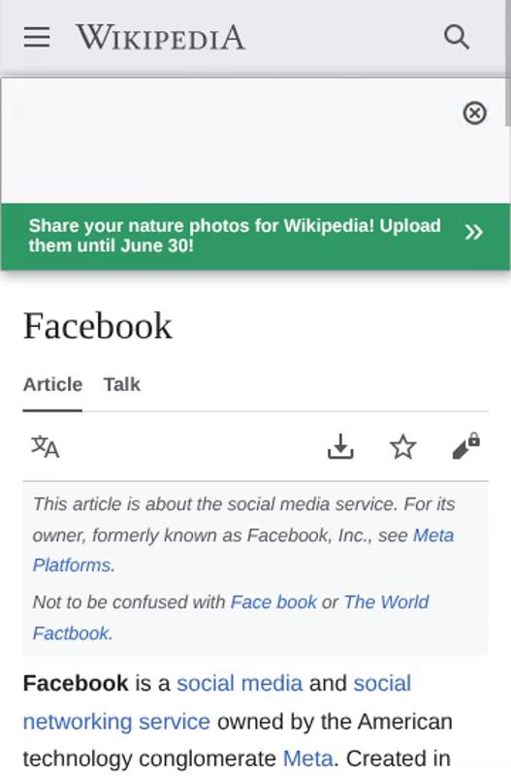
Task: Select the Article tab
Action: (52, 384)
